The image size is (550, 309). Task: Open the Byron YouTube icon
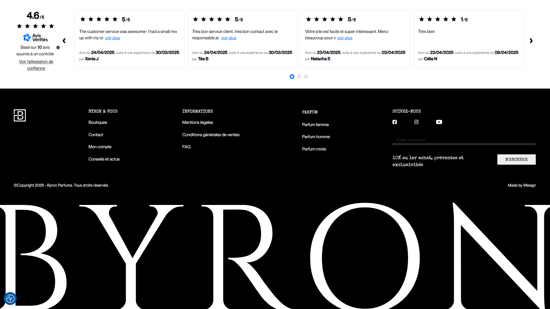point(439,122)
